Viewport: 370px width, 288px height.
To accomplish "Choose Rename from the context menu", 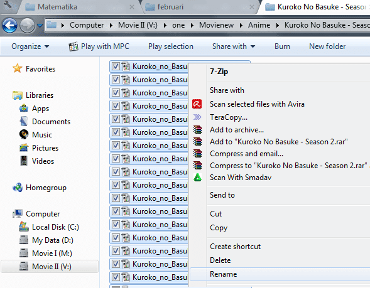I will point(280,274).
